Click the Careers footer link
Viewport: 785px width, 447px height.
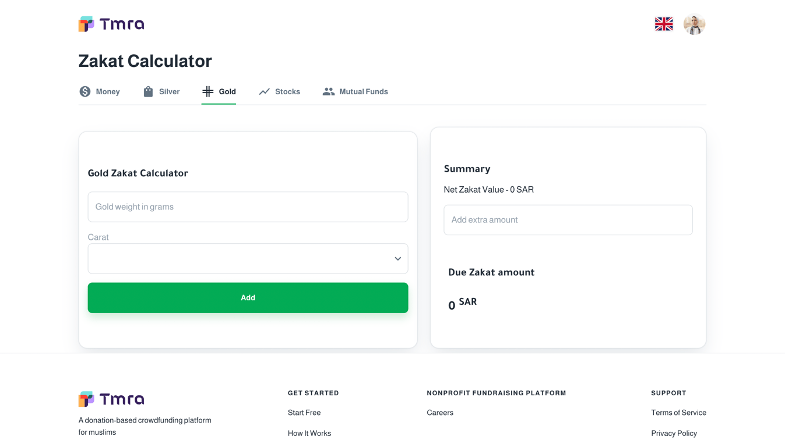440,413
